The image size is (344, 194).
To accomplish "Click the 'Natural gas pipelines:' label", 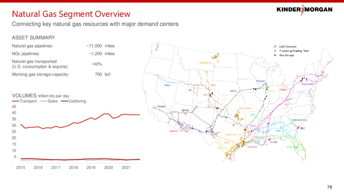I will tap(33, 46).
